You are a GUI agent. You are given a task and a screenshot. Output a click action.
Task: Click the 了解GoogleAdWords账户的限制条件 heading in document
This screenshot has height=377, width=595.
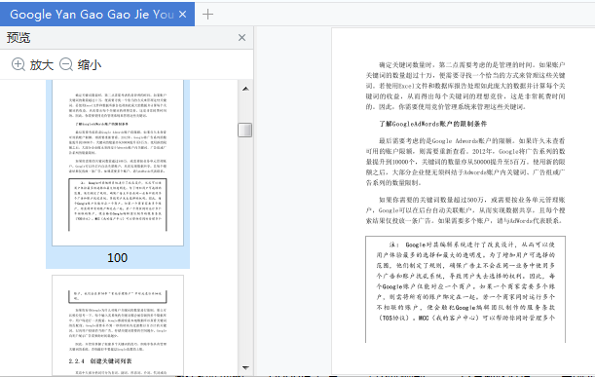pyautogui.click(x=433, y=124)
